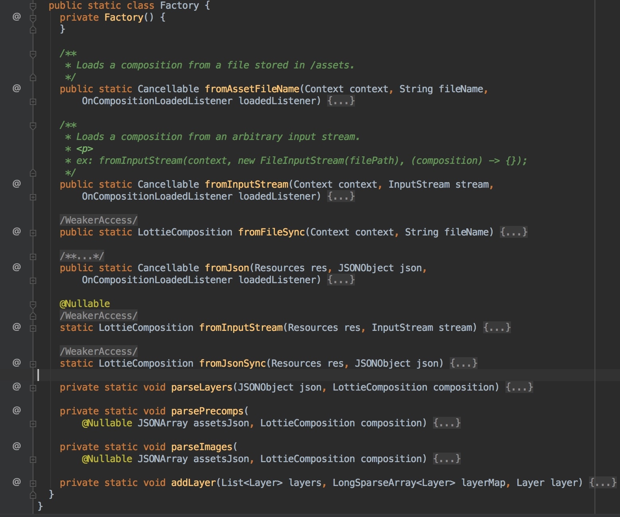Click /WeakerAccess/ folded annotation below @Nullable
620x517 pixels.
99,316
